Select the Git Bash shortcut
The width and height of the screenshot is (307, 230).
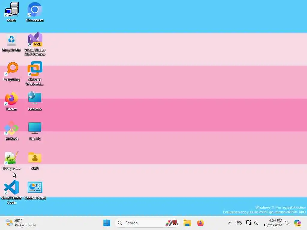pos(11,131)
